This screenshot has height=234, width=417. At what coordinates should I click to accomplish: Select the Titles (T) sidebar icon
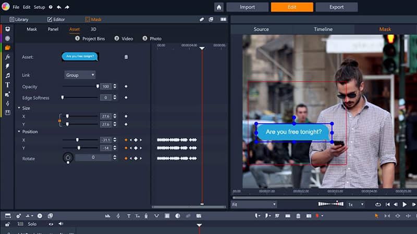[7, 85]
